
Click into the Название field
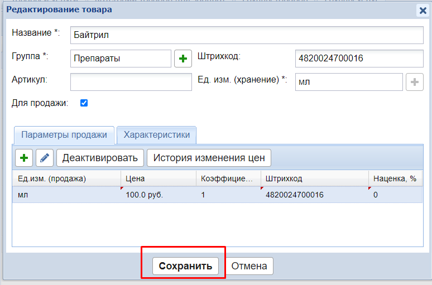coord(247,35)
